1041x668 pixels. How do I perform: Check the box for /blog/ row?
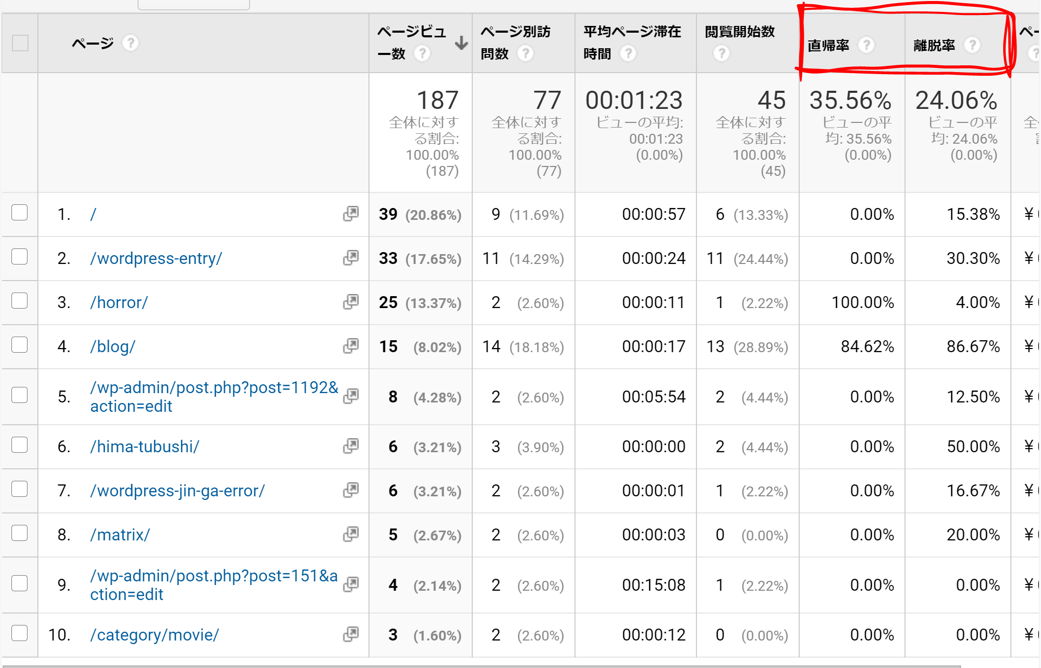pos(20,345)
